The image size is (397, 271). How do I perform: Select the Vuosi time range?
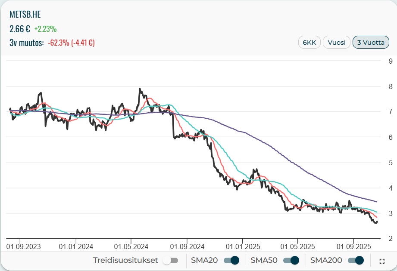(336, 43)
